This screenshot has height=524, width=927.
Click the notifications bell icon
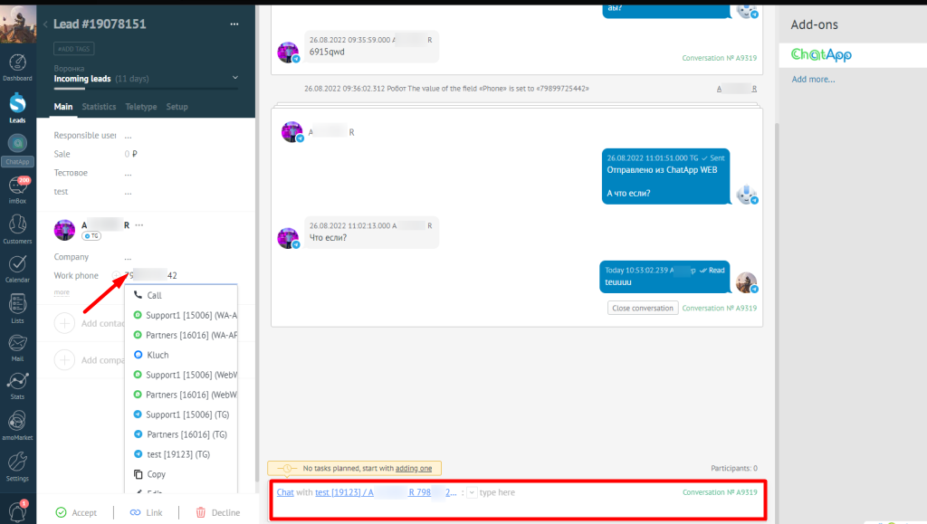[17, 510]
